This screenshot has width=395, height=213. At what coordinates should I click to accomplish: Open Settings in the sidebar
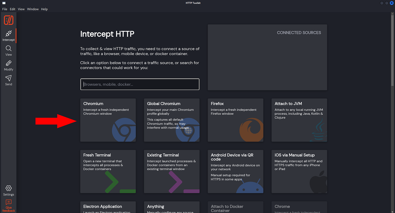tap(8, 191)
